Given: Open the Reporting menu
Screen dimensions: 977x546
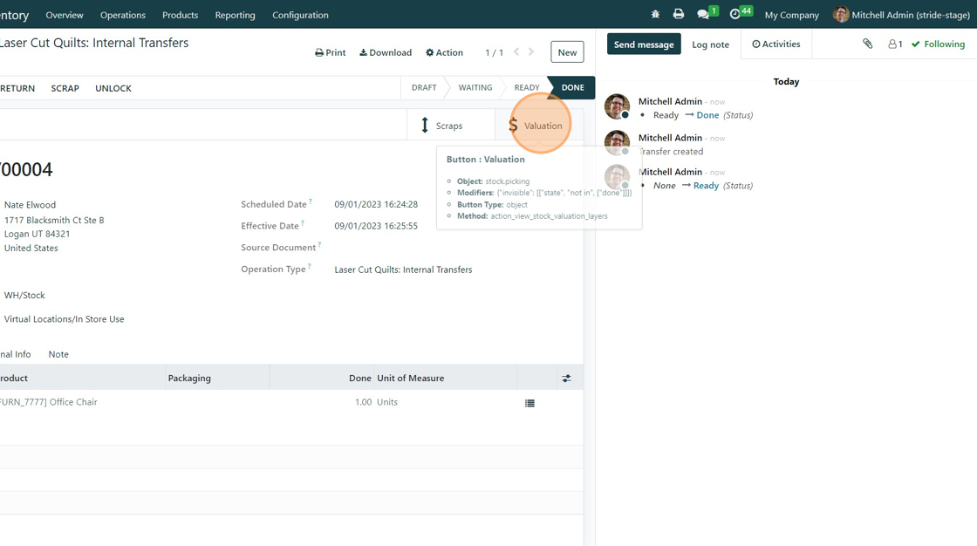Looking at the screenshot, I should (235, 15).
